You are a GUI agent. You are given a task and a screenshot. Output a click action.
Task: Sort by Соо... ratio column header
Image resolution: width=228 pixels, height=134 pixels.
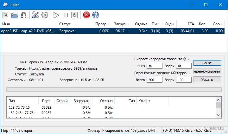coord(217,24)
